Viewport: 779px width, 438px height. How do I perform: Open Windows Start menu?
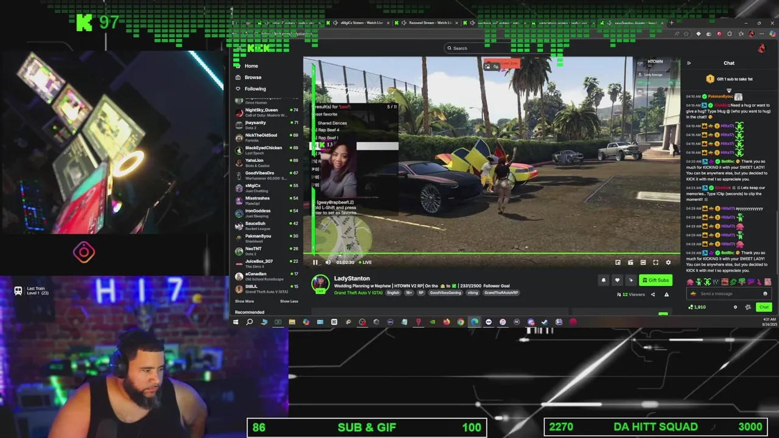tap(236, 322)
